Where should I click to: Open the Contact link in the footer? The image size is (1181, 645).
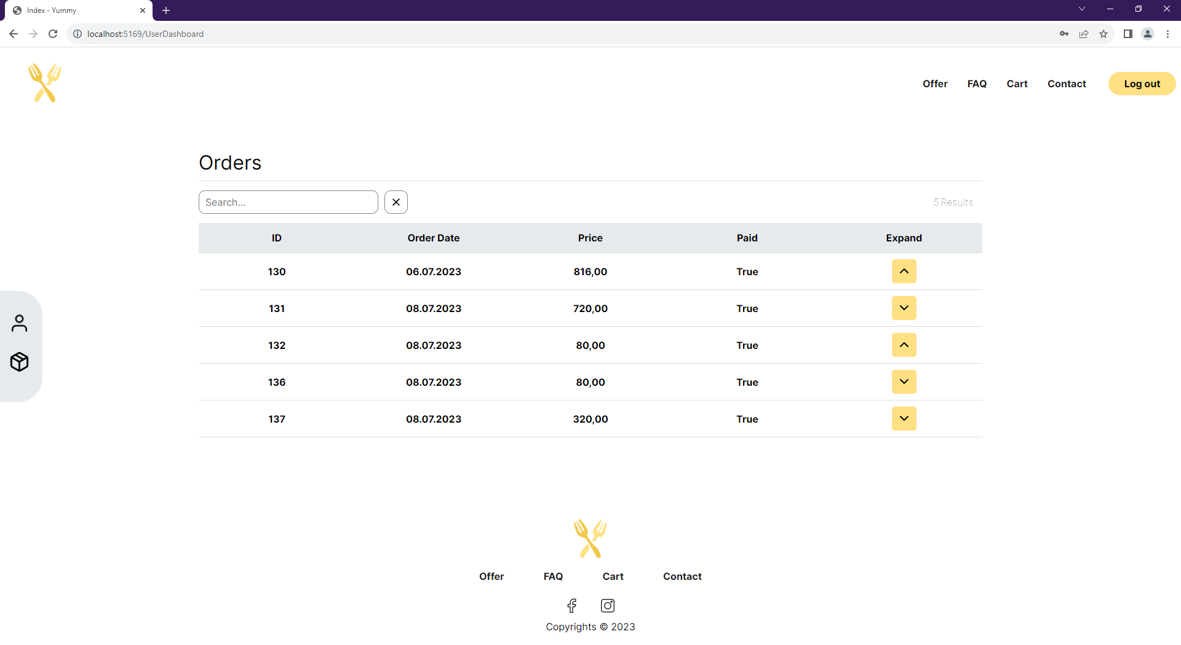click(682, 576)
